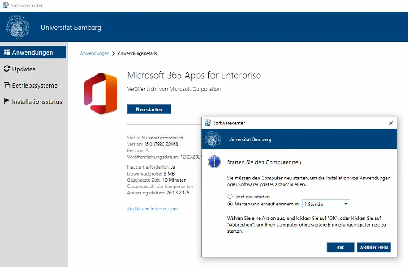
Task: Click the Installationsstatus flag icon
Action: 7,101
